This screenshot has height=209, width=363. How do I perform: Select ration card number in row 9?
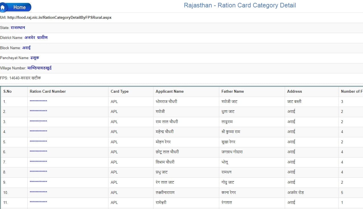39,182
